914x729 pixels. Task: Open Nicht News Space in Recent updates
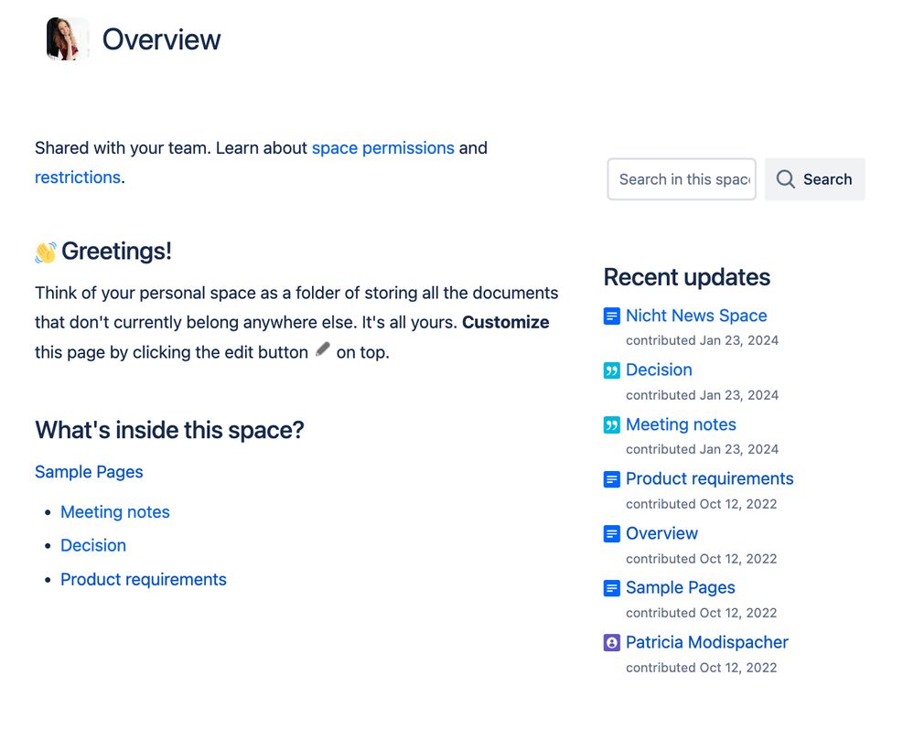696,316
